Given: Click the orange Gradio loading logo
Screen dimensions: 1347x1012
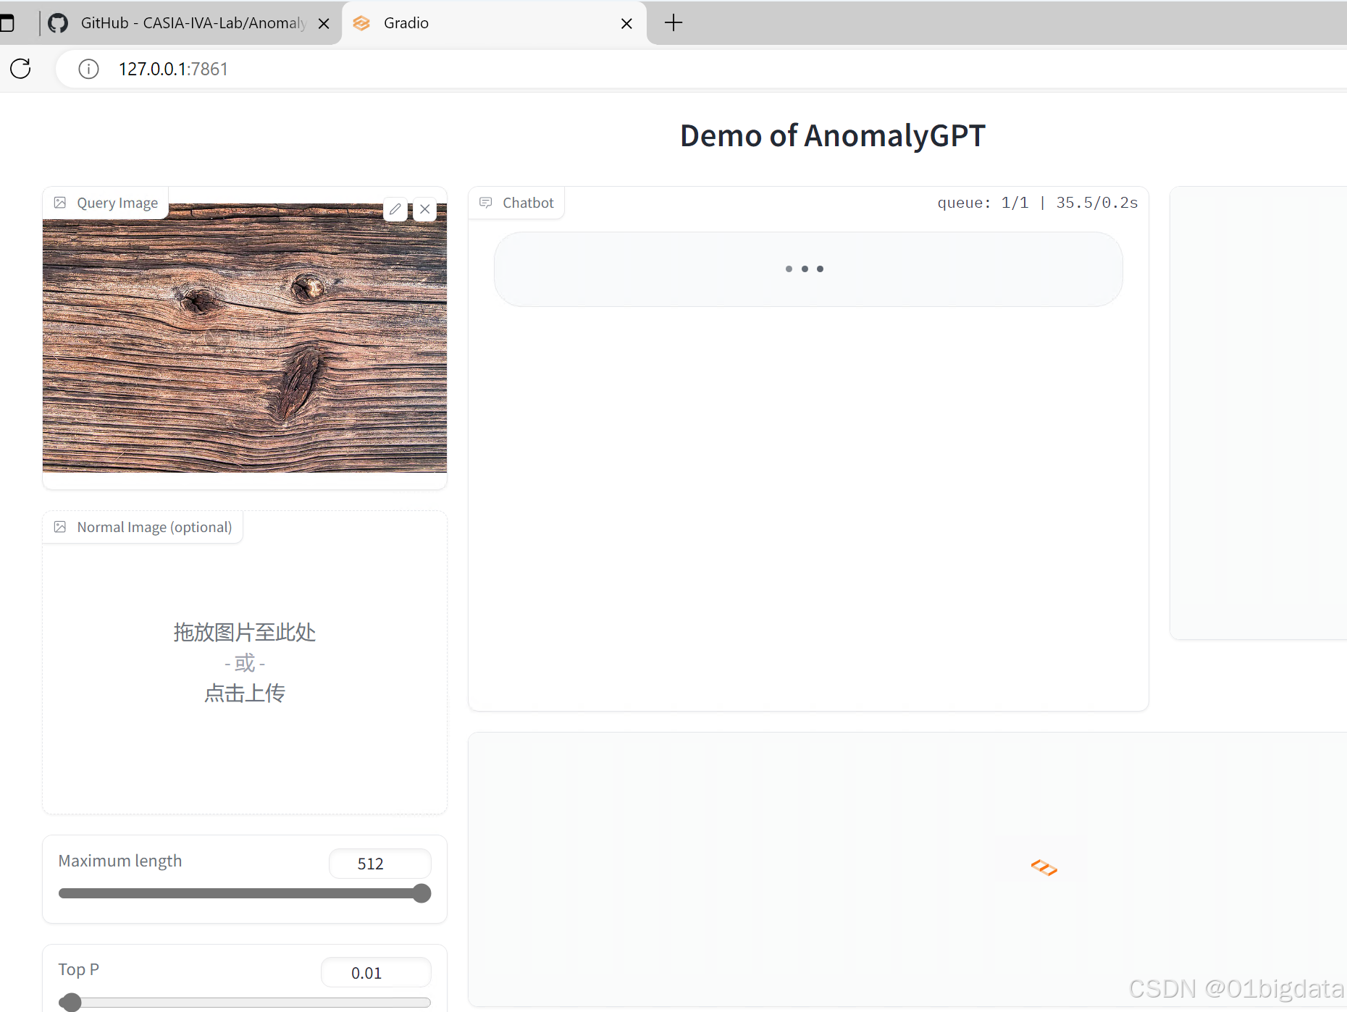Looking at the screenshot, I should point(1043,867).
